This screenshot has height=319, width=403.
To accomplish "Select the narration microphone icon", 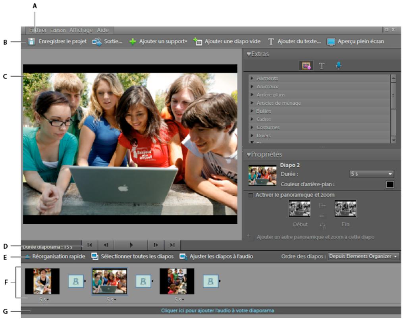I will [x=339, y=66].
